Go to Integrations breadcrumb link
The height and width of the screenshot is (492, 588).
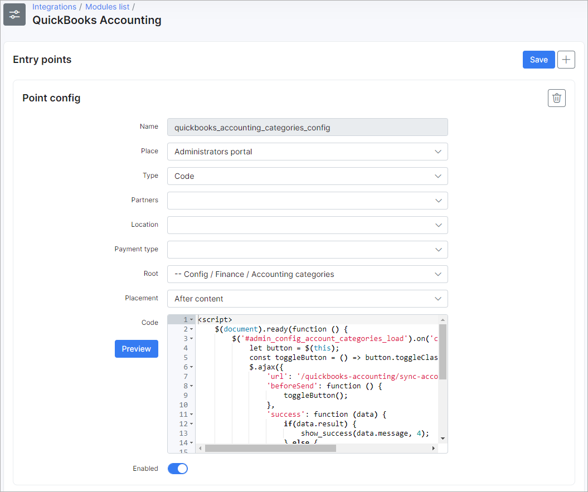(55, 7)
